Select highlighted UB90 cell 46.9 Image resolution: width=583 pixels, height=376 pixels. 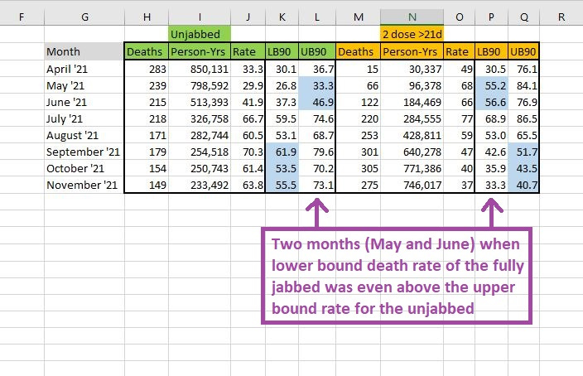[x=317, y=102]
